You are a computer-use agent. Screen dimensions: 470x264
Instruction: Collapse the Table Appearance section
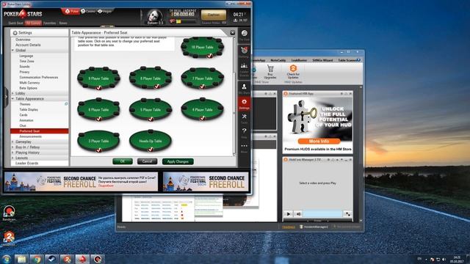click(x=13, y=99)
